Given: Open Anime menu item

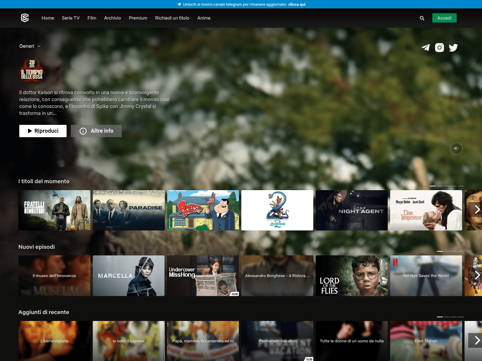Looking at the screenshot, I should pos(204,18).
